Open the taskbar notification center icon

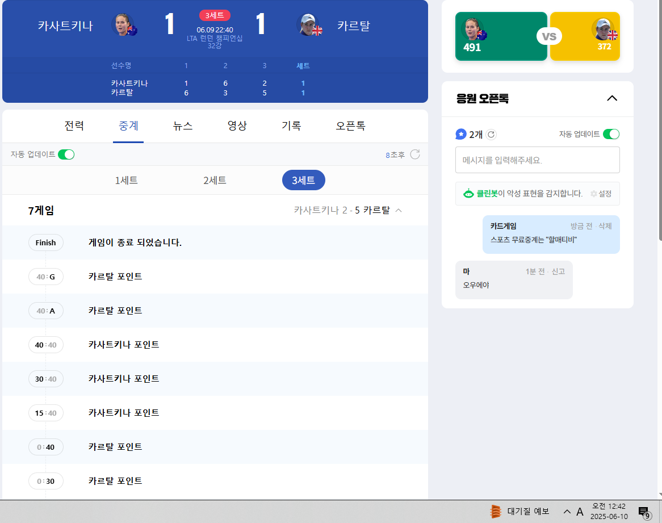click(x=644, y=512)
